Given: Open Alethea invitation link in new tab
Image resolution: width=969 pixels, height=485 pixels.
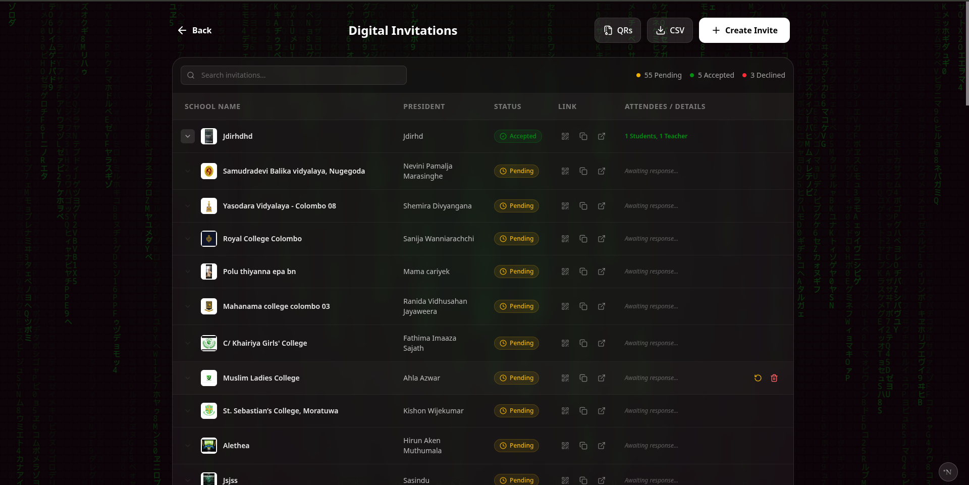Looking at the screenshot, I should 601,446.
